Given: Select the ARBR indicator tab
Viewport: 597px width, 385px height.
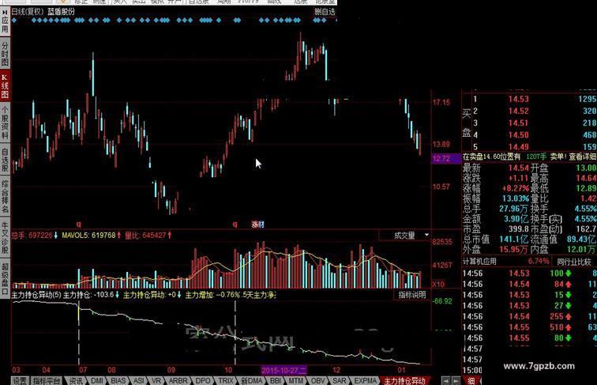Looking at the screenshot, I should [178, 380].
